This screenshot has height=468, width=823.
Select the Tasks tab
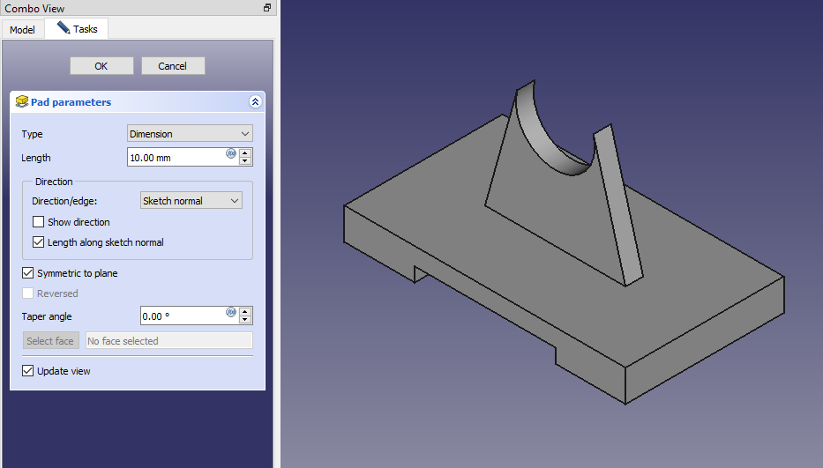point(77,29)
